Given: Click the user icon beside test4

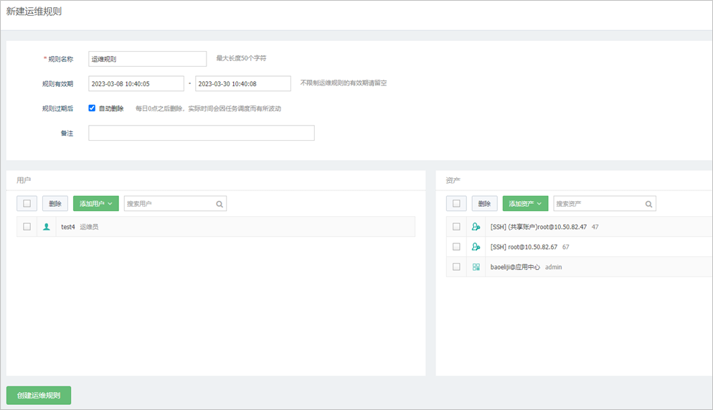Looking at the screenshot, I should pos(47,227).
